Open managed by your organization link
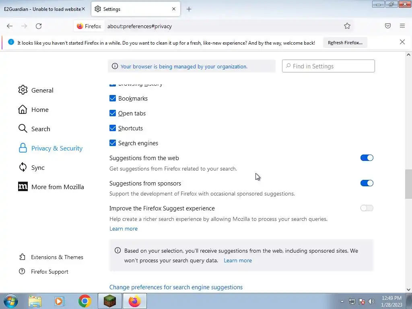The image size is (412, 309). [x=184, y=66]
